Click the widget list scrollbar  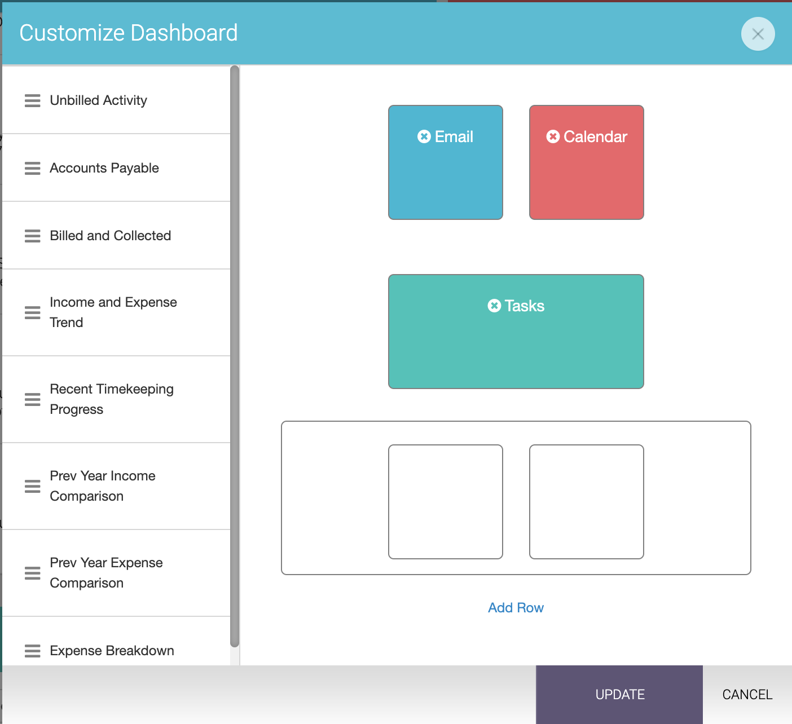click(235, 356)
